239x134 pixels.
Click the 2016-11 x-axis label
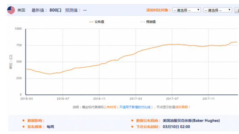click(99, 99)
